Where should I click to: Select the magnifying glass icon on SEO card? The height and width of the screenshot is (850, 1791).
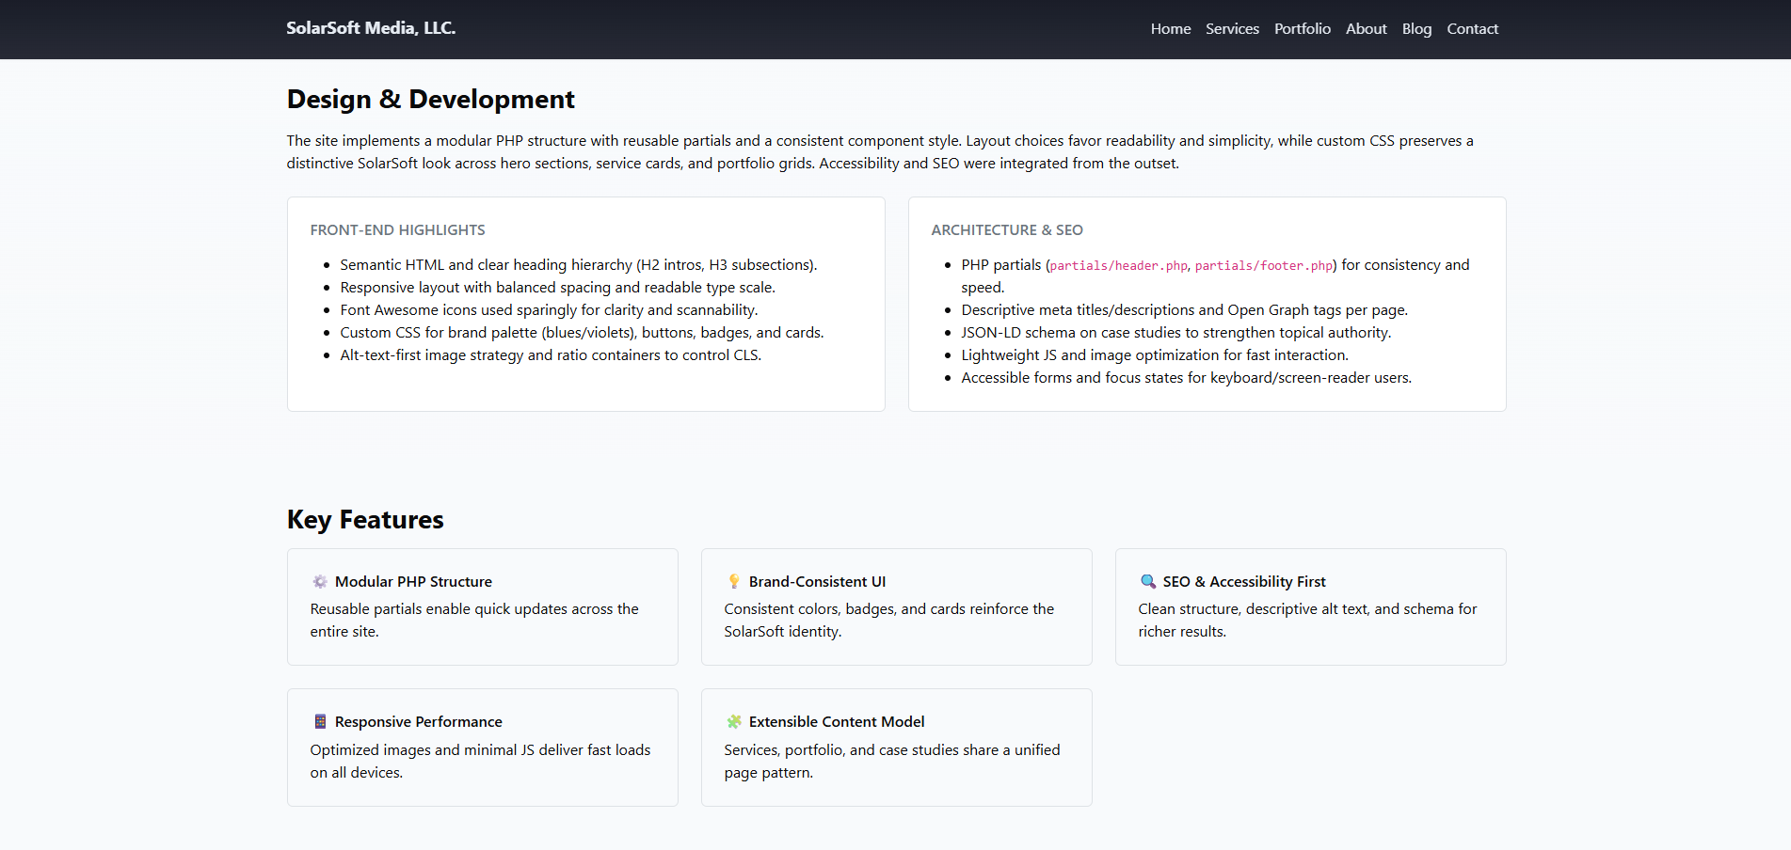point(1147,581)
